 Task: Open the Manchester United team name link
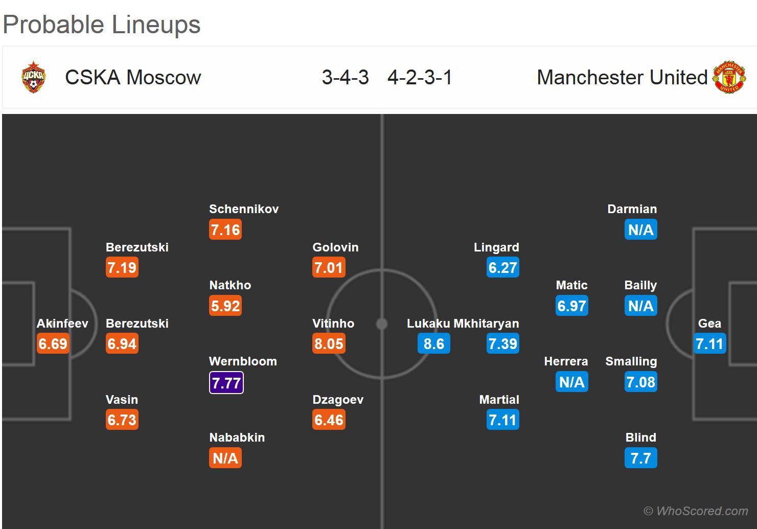click(622, 77)
